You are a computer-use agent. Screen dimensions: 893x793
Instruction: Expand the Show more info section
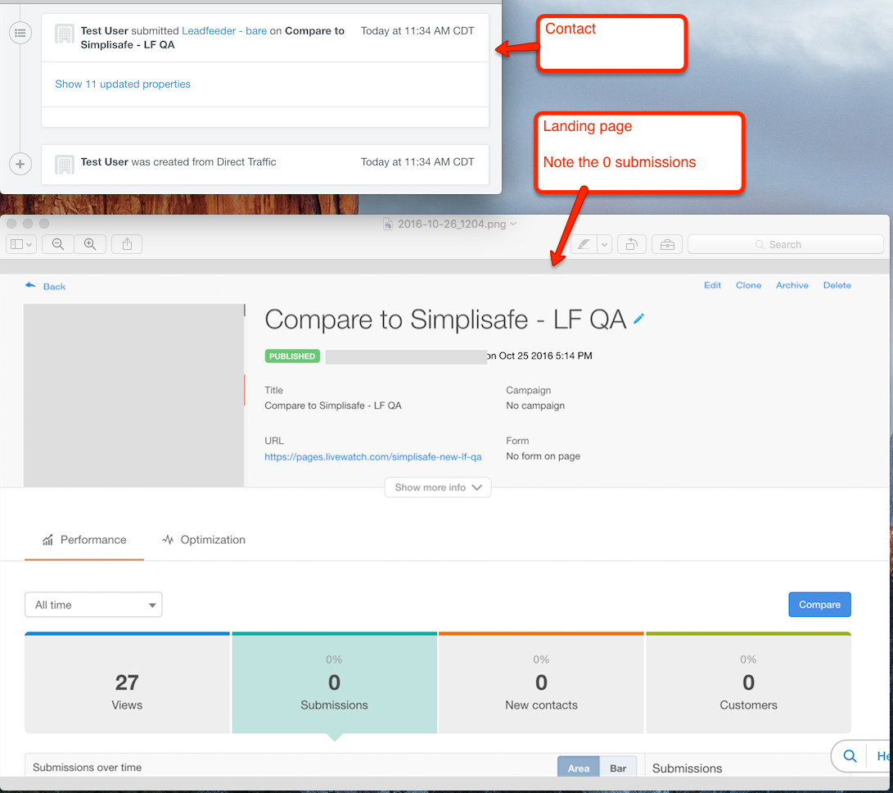click(437, 487)
